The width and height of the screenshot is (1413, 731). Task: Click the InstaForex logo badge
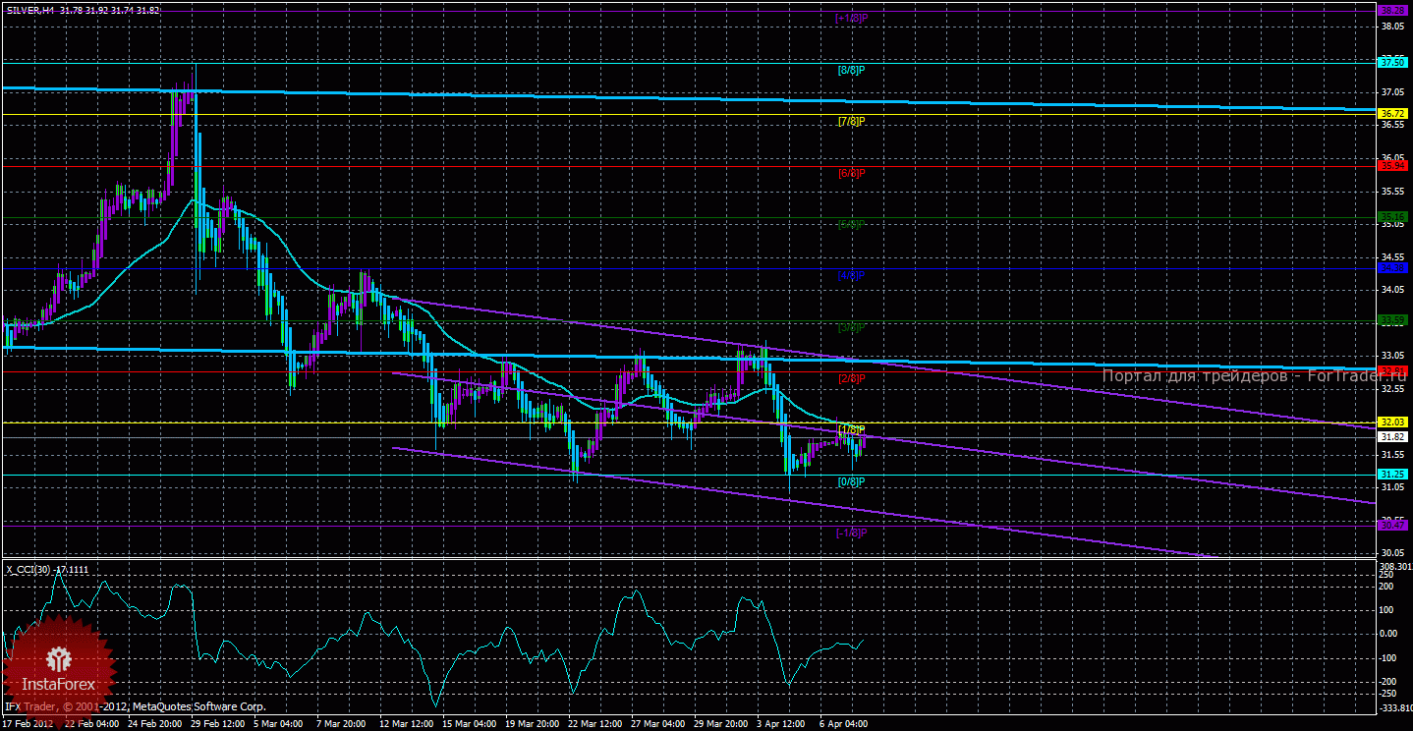point(59,668)
